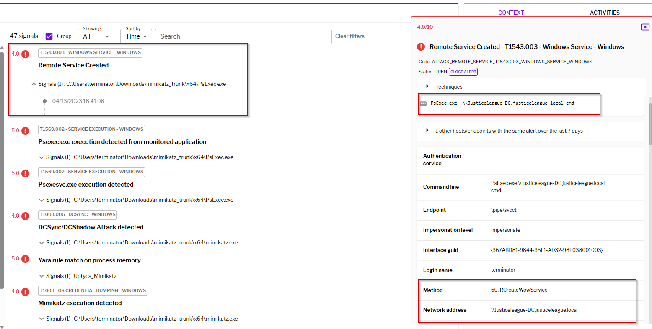Click the red severity icon beside Remote Service Created
This screenshot has height=329, width=652.
[24, 54]
